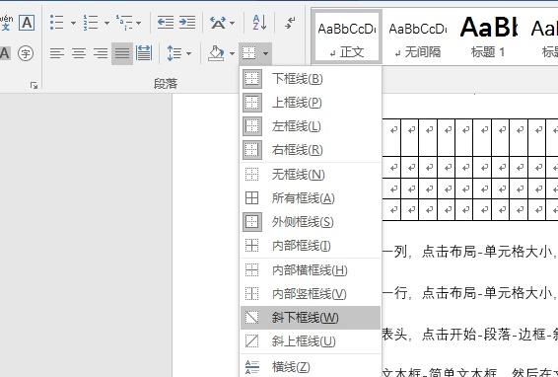Click the phonetic guide wén icon
Screen dimensions: 558x377
click(x=6, y=23)
